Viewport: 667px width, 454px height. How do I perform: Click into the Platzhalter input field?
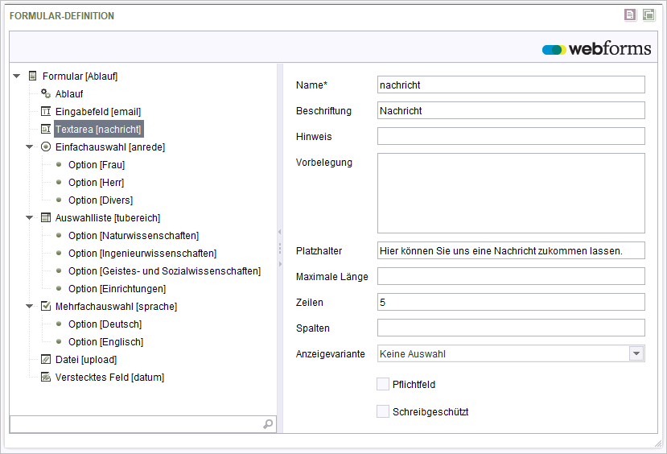tap(511, 250)
